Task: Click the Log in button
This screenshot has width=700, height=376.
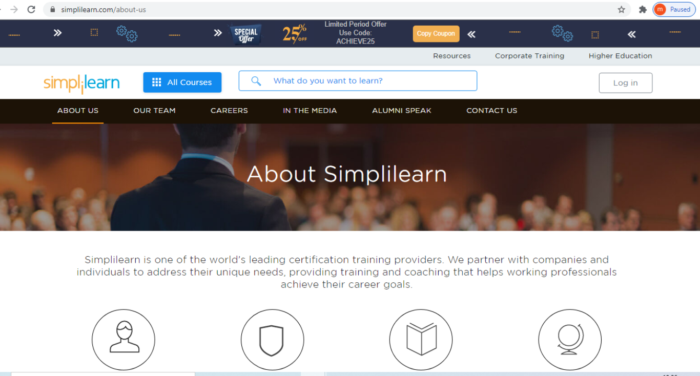Action: [625, 82]
